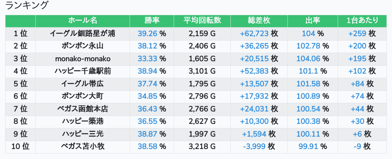This screenshot has height=159, width=392.
Task: Click the -3,999 total difference link
Action: pyautogui.click(x=254, y=147)
